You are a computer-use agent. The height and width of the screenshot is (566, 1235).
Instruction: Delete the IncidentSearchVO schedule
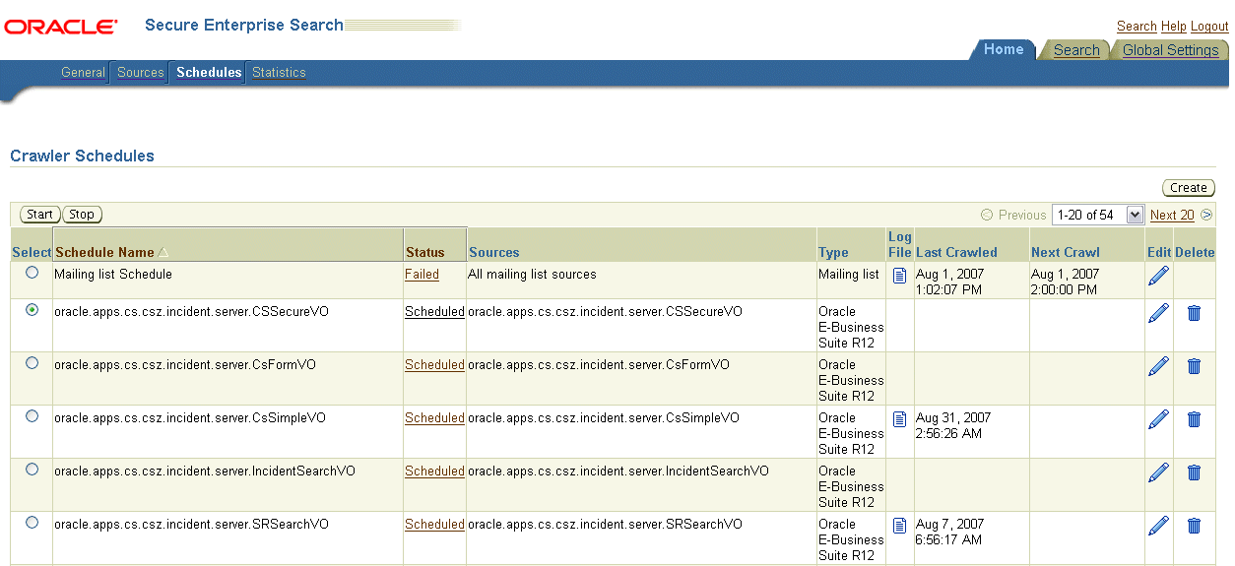(x=1194, y=472)
